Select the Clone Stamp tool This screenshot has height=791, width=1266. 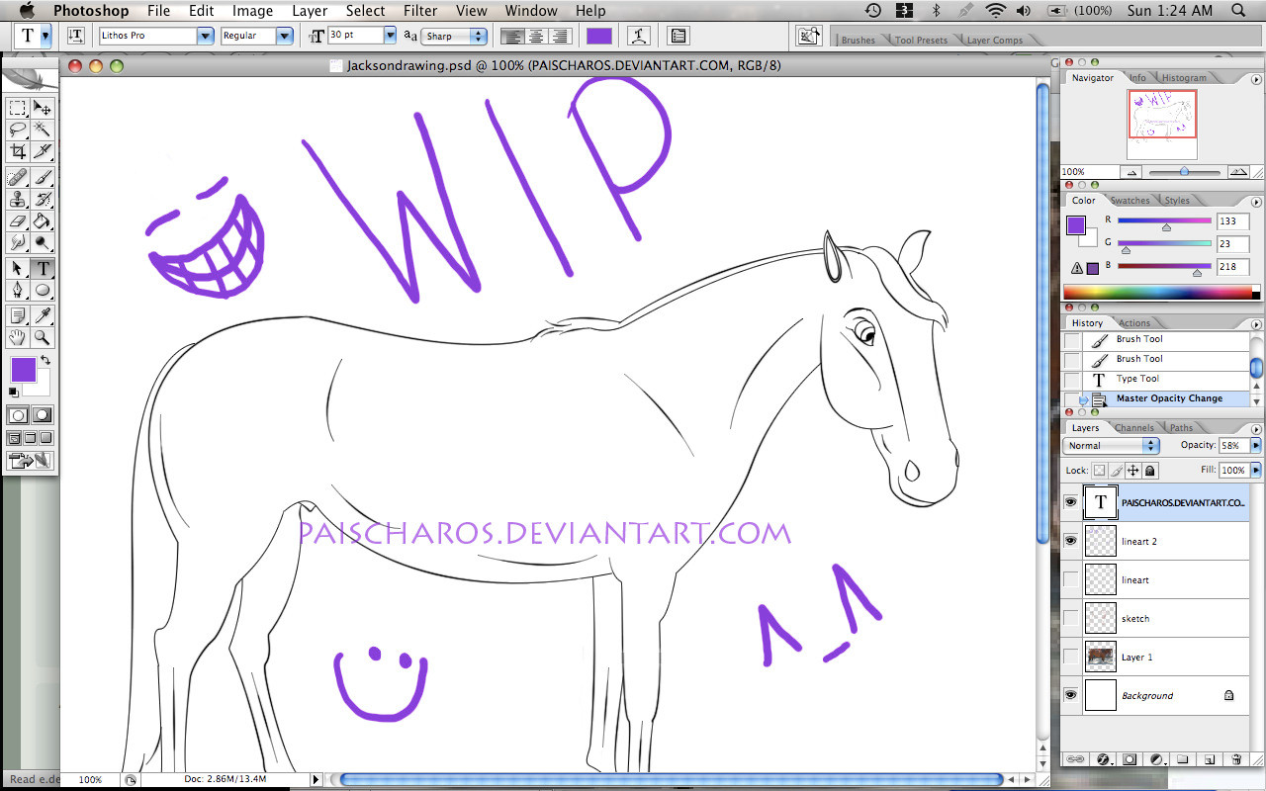point(18,200)
